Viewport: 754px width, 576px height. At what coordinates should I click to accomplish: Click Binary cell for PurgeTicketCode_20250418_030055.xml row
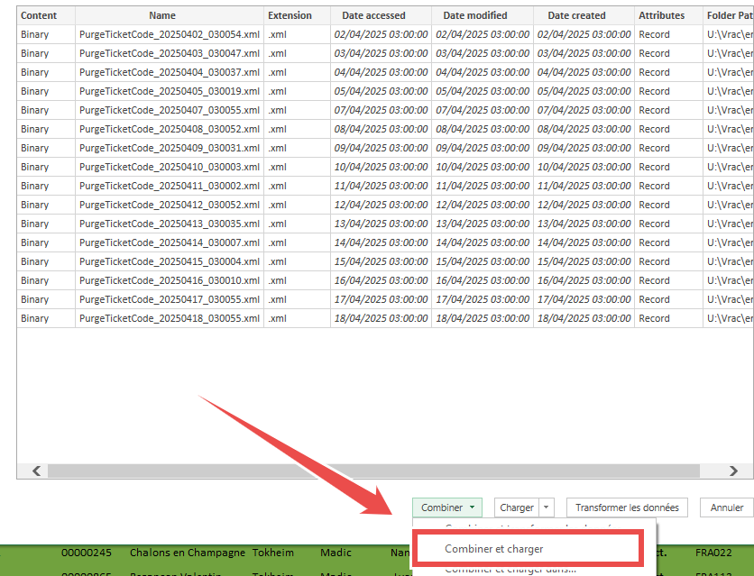(35, 318)
